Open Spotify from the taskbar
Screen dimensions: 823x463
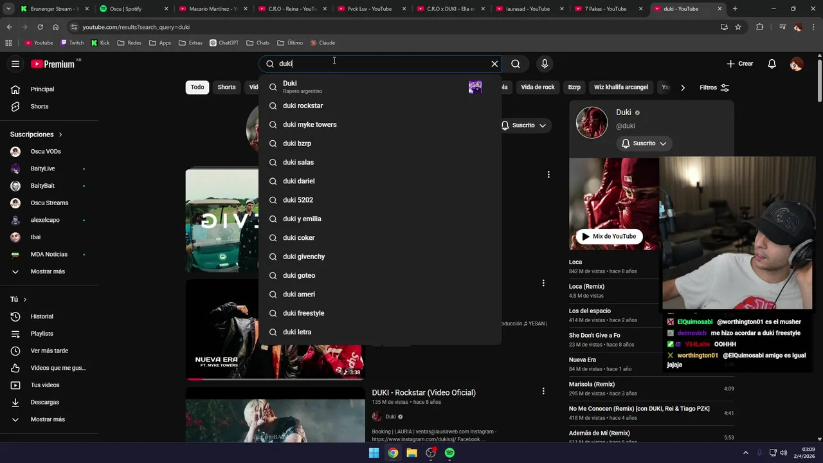tap(449, 453)
